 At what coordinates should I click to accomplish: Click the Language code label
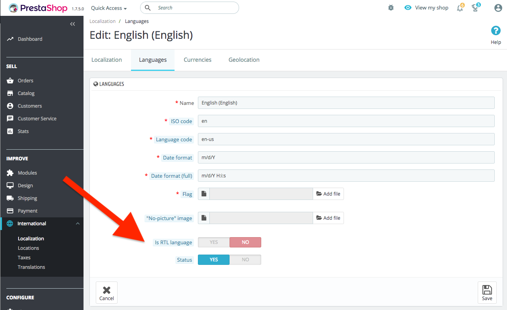174,140
